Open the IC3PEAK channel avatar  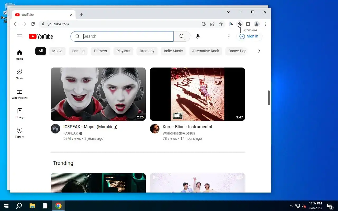click(x=55, y=129)
